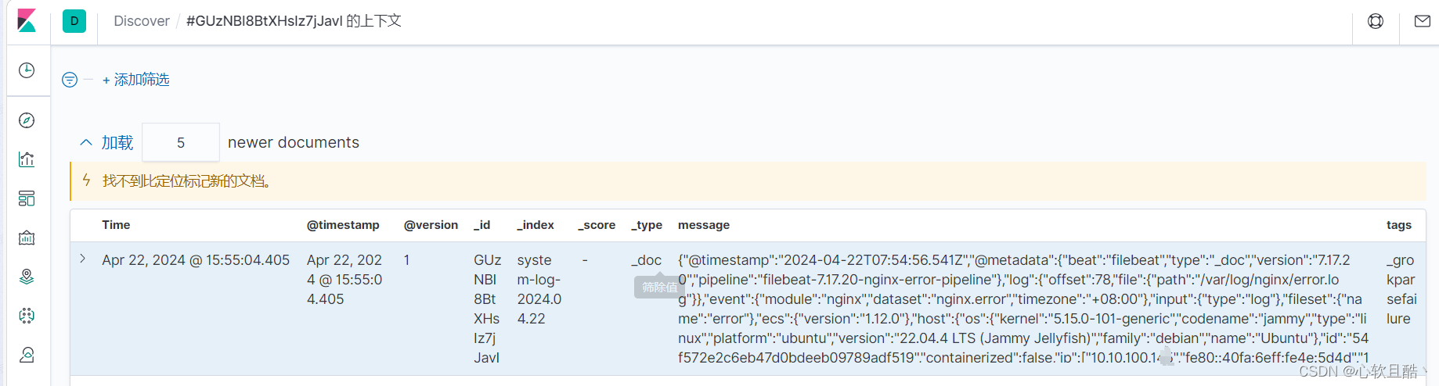Open Maps icon in sidebar

point(27,277)
